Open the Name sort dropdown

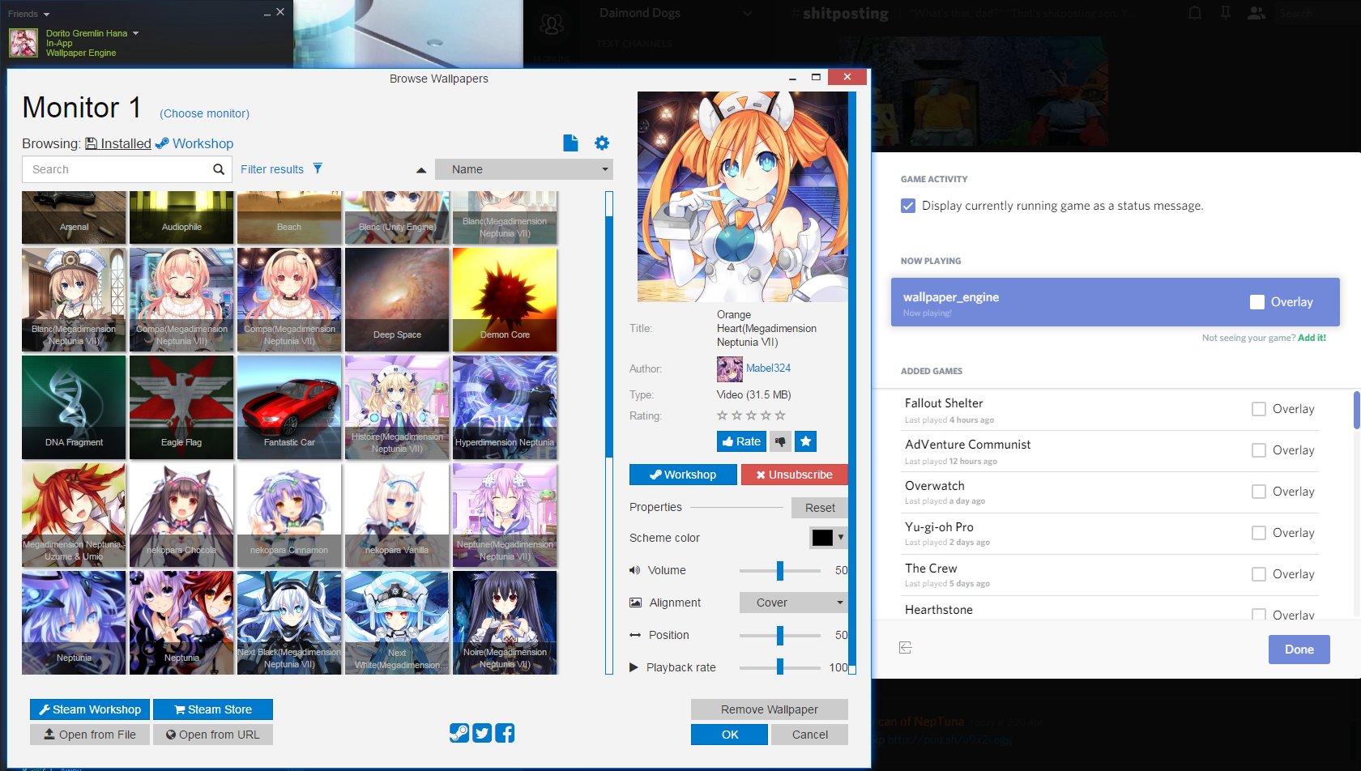(524, 169)
